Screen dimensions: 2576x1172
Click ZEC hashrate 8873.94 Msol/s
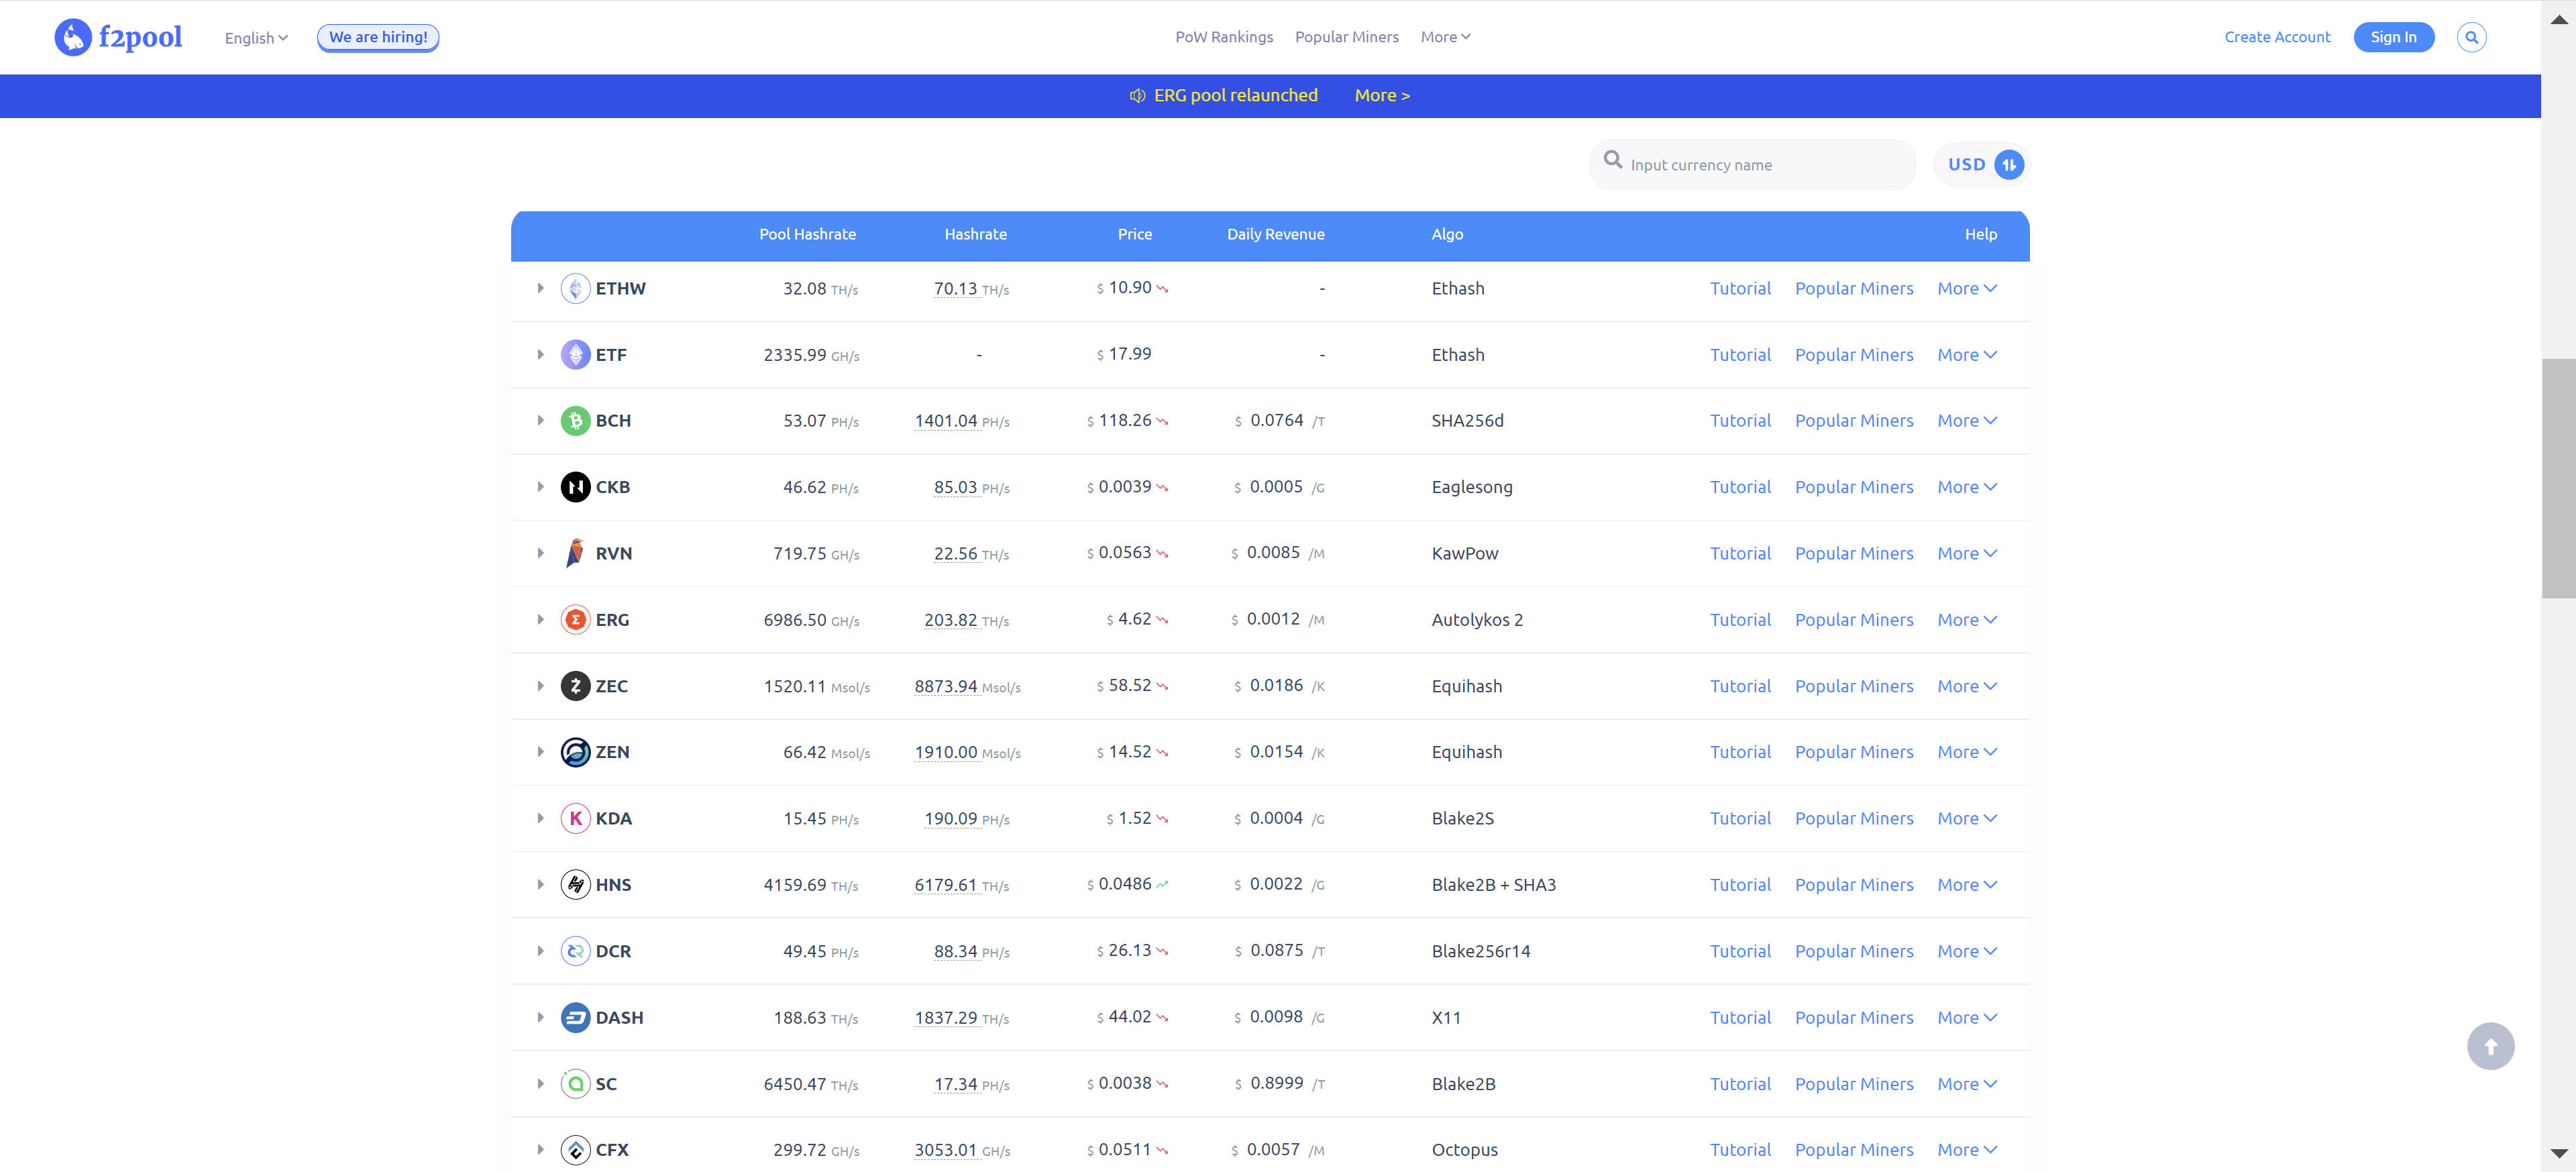967,686
